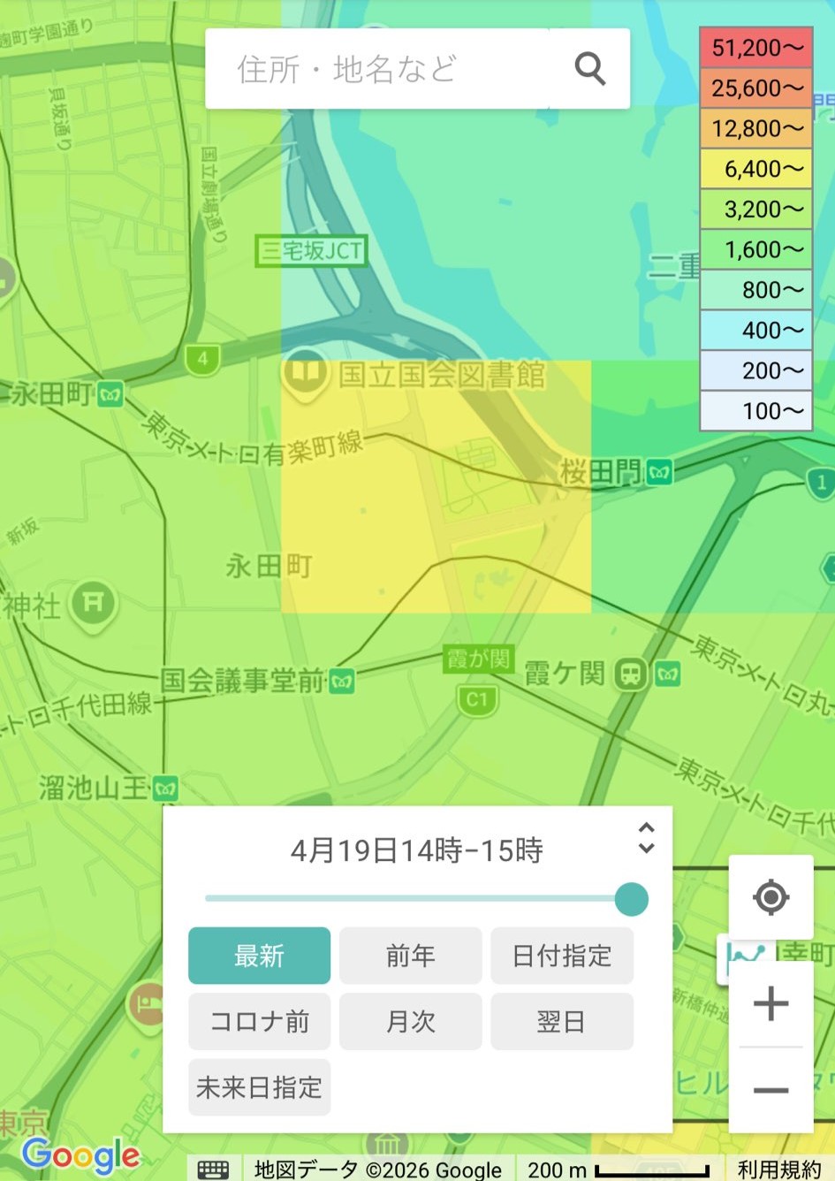Select the shrine marker icon

93,605
